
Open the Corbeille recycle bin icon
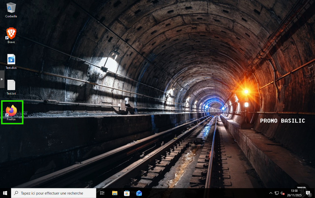11,8
